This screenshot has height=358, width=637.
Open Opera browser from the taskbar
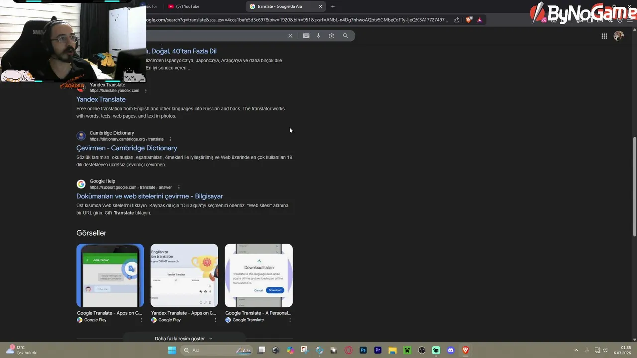(349, 350)
